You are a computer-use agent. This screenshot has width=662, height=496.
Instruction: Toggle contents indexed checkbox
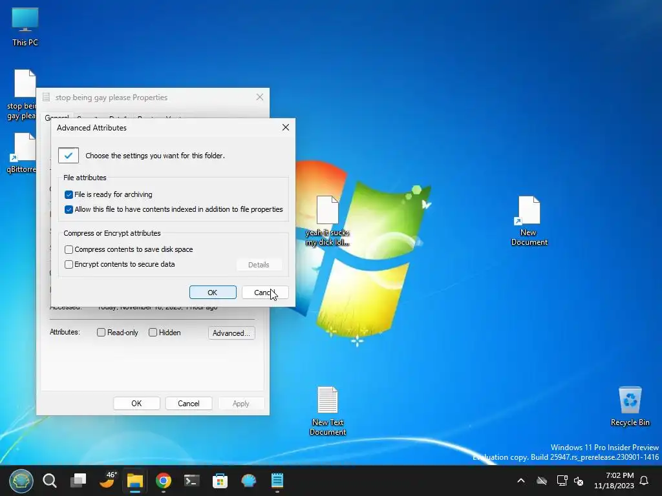[x=69, y=209]
